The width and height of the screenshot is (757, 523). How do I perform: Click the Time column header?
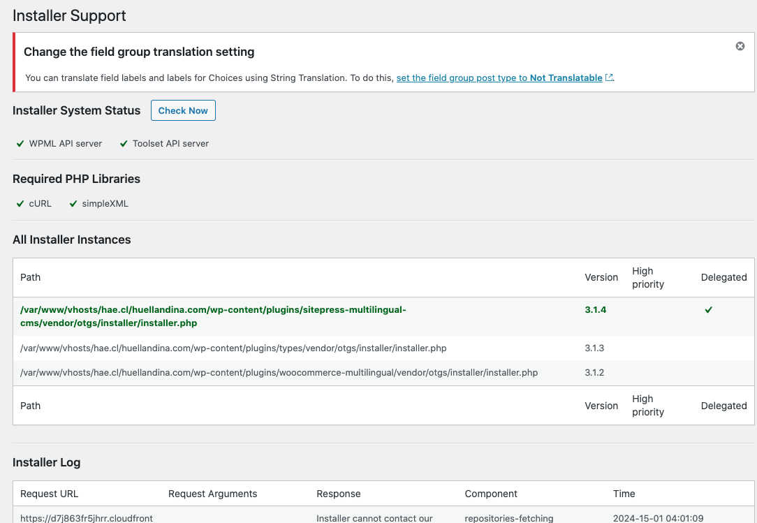[624, 494]
